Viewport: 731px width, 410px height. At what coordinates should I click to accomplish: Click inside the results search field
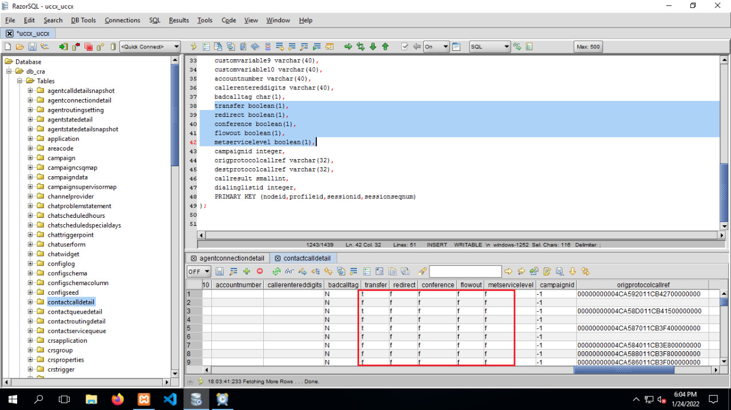pos(464,271)
